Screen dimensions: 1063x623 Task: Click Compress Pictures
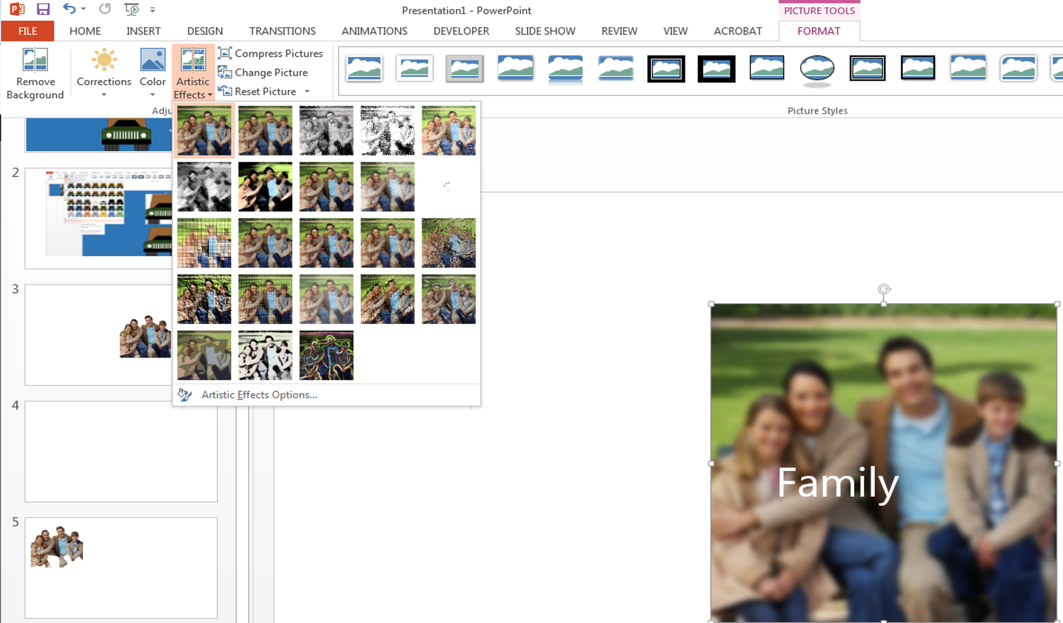270,53
